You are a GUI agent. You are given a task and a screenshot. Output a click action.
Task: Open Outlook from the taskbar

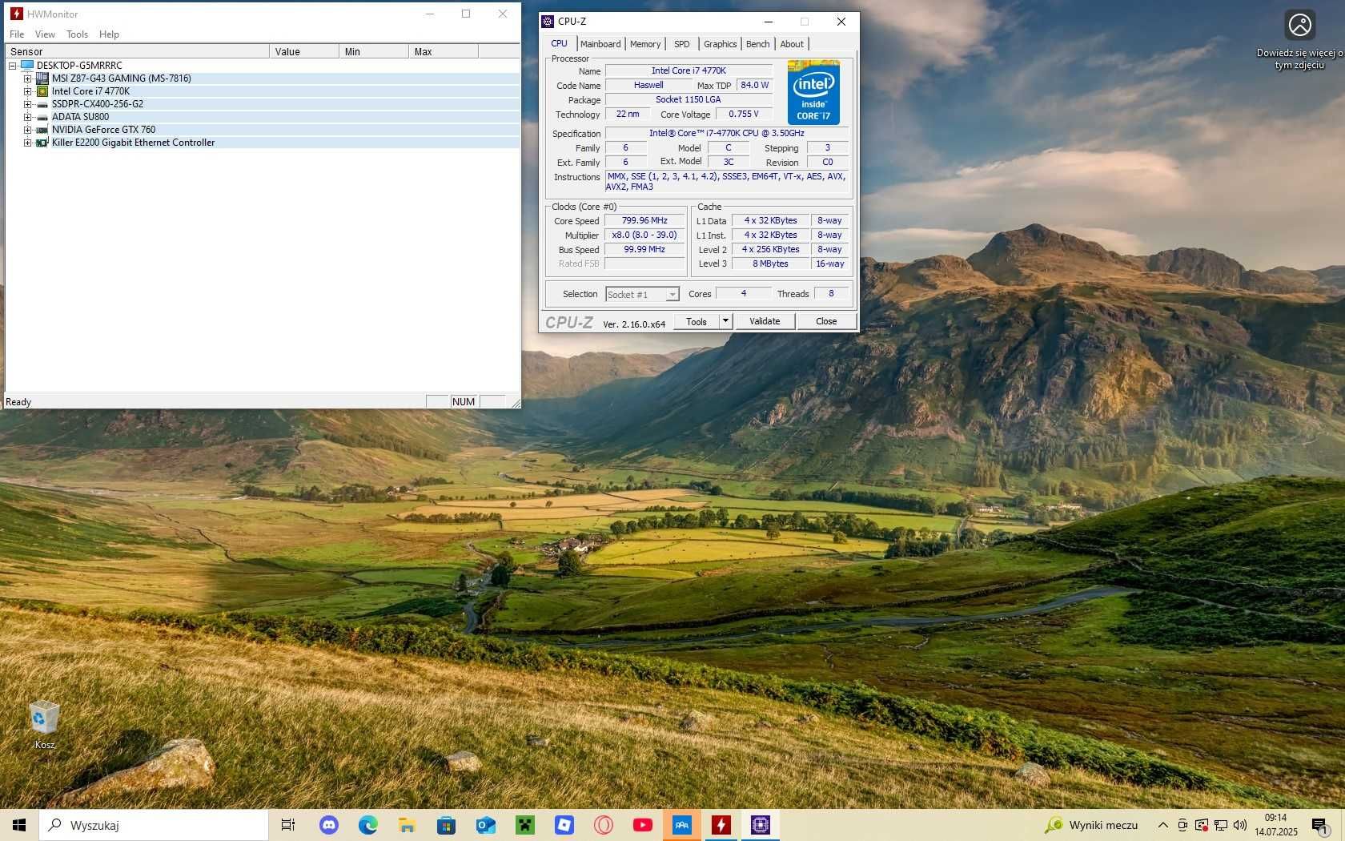click(x=486, y=825)
